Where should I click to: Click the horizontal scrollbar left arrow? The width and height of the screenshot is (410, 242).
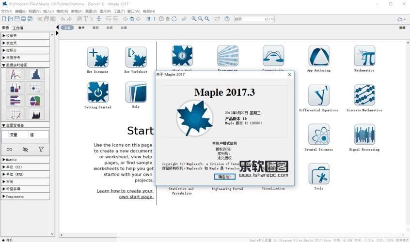62,235
